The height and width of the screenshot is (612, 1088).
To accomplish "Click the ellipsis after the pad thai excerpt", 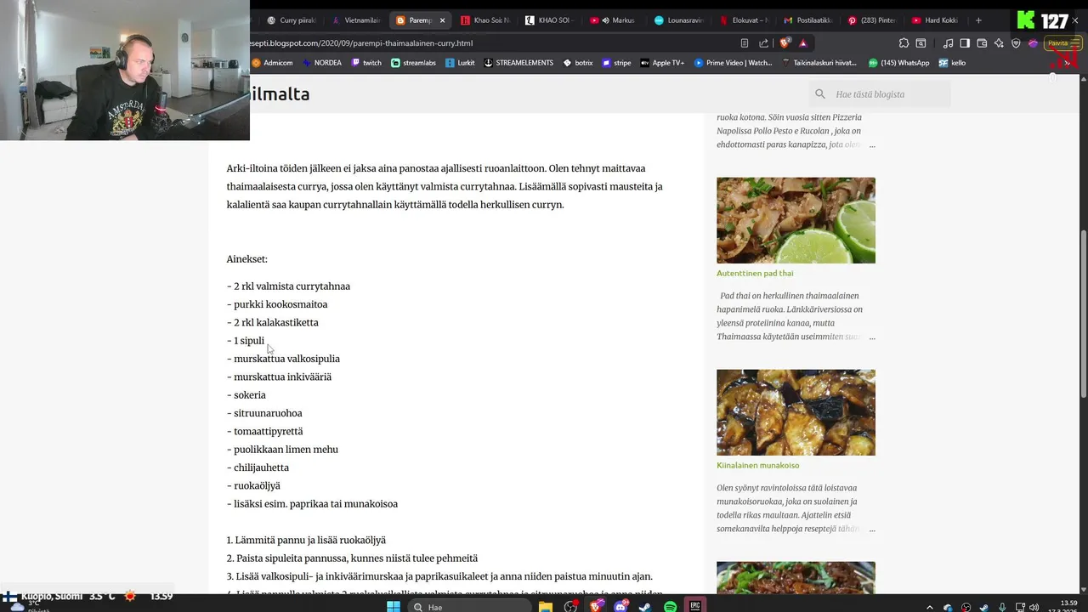I will (x=871, y=337).
